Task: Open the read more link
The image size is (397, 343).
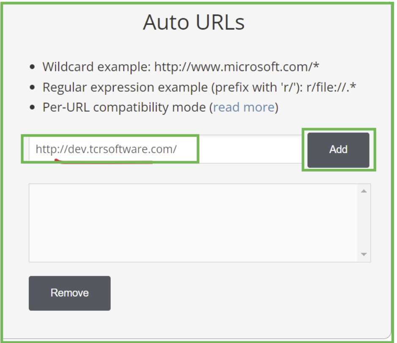Action: 244,107
